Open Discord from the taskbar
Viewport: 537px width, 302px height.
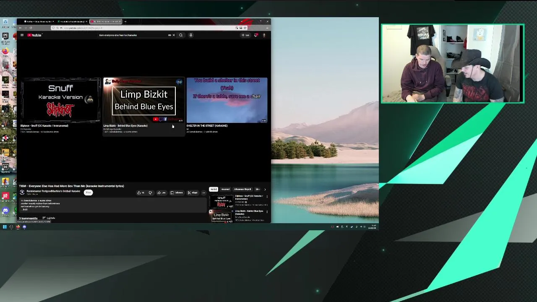click(24, 227)
